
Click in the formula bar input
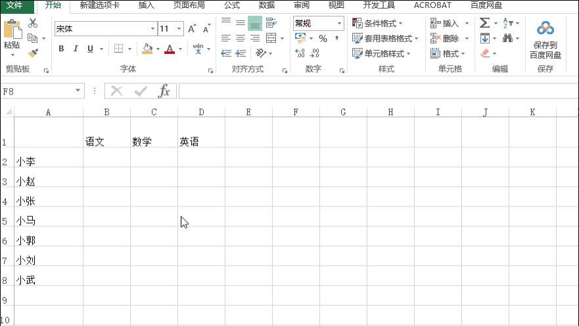[379, 91]
